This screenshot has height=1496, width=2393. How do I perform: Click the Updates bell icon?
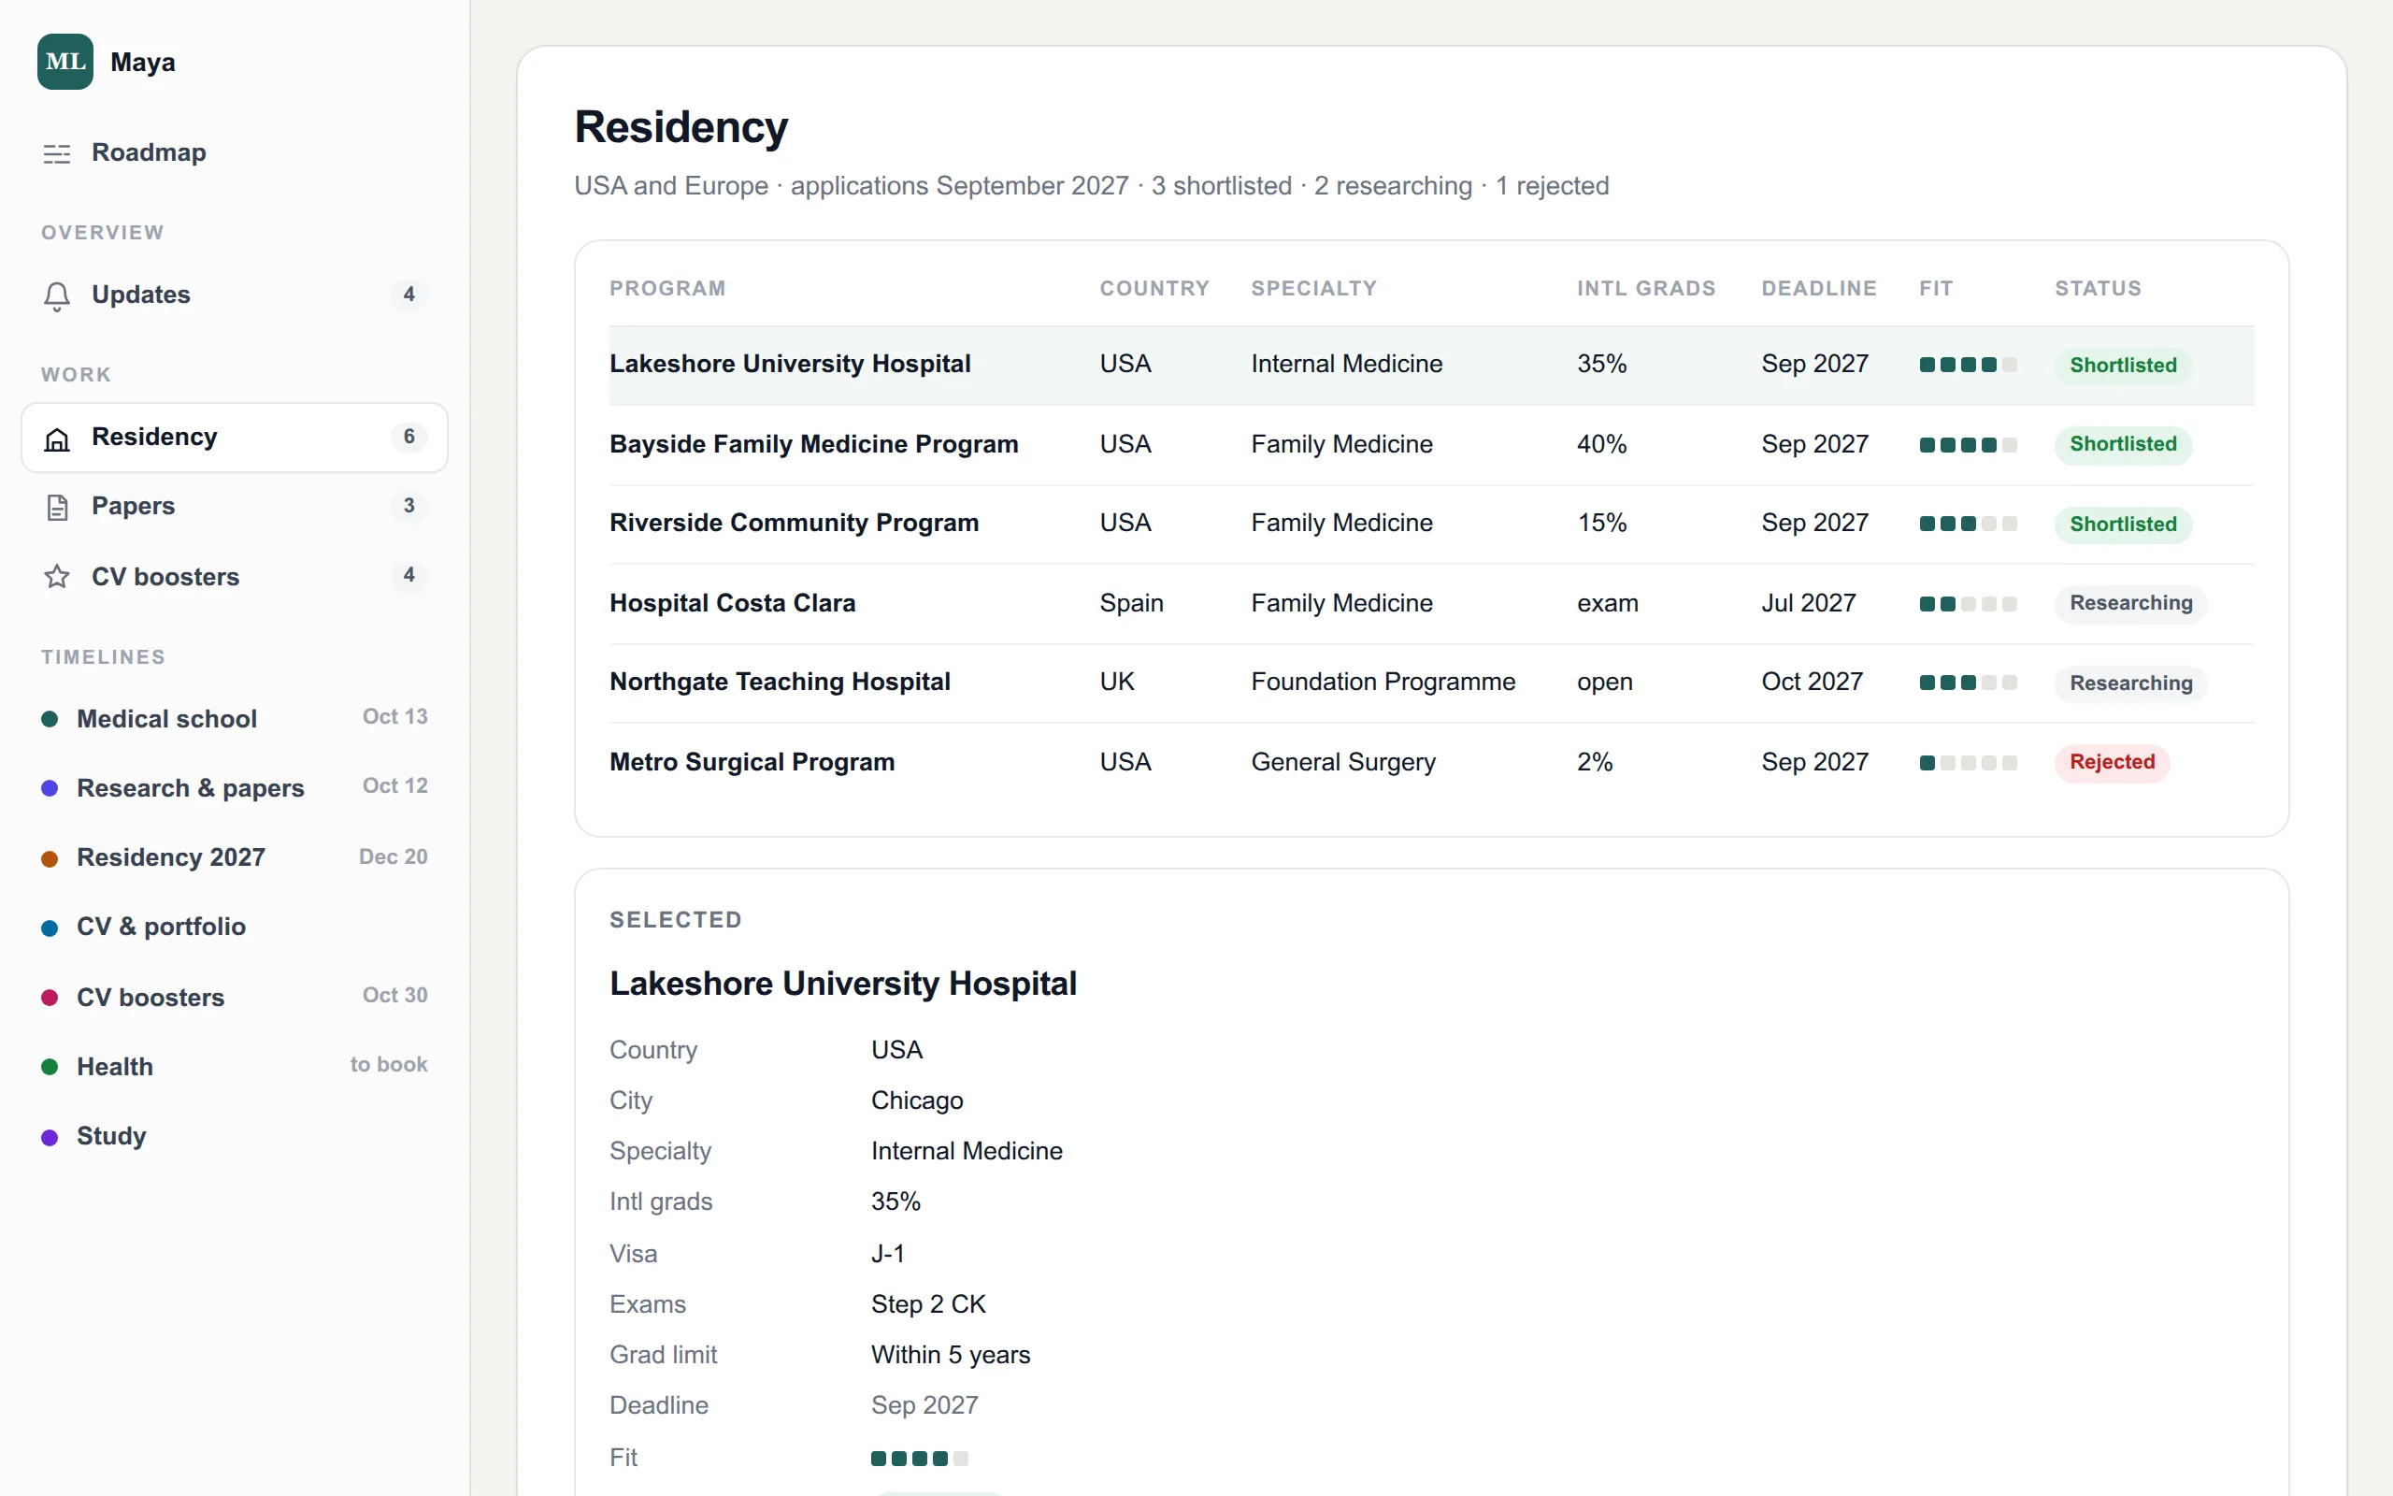57,295
